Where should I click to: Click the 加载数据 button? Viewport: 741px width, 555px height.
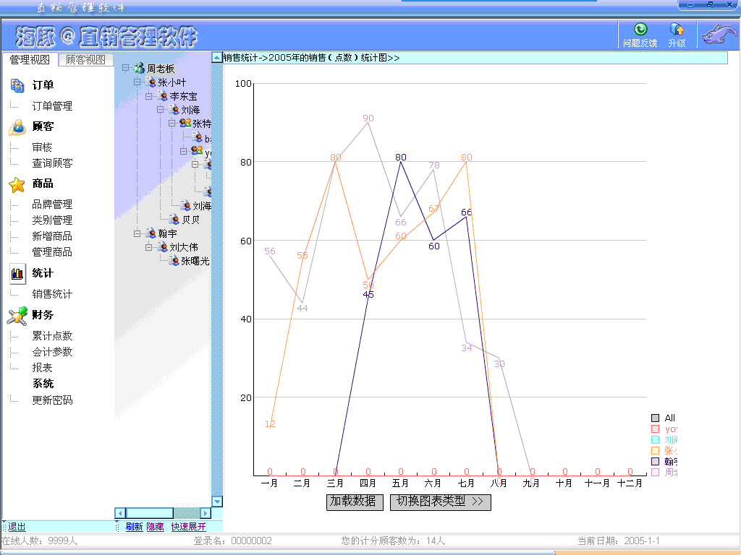coord(355,502)
